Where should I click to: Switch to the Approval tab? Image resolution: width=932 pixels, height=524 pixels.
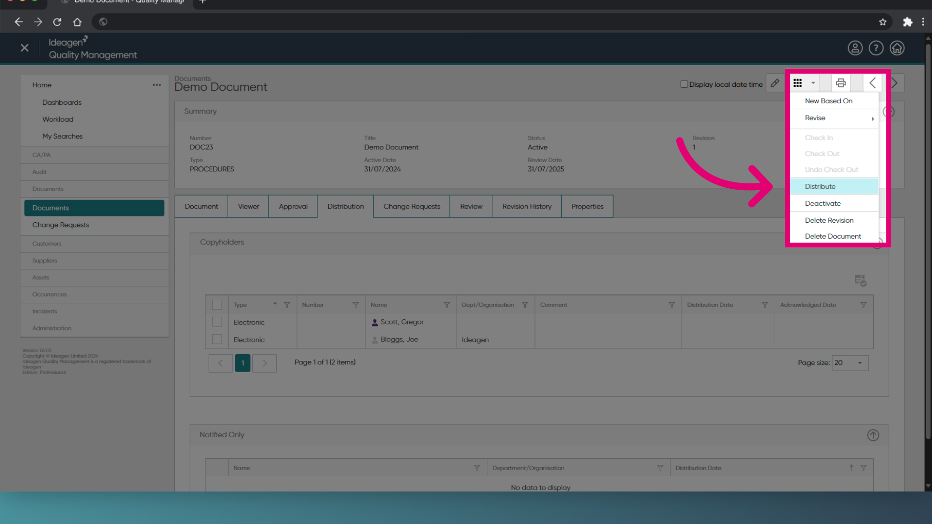click(293, 207)
